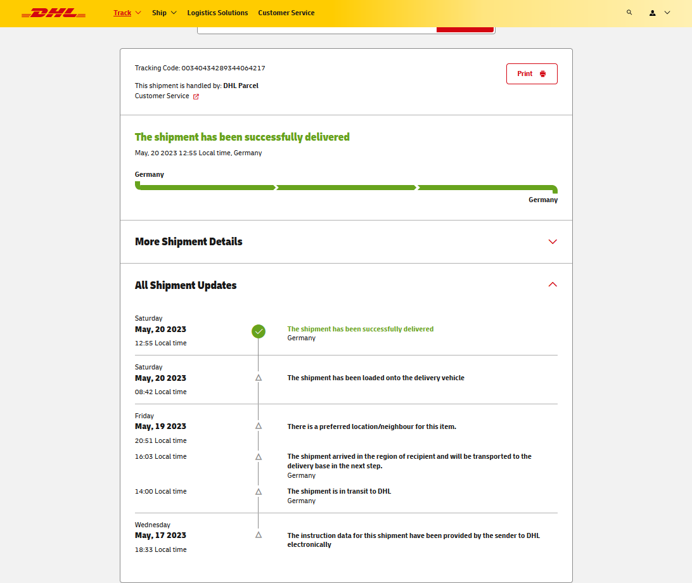Click triangle marker for in transit to DHL
The width and height of the screenshot is (692, 583).
(x=259, y=491)
